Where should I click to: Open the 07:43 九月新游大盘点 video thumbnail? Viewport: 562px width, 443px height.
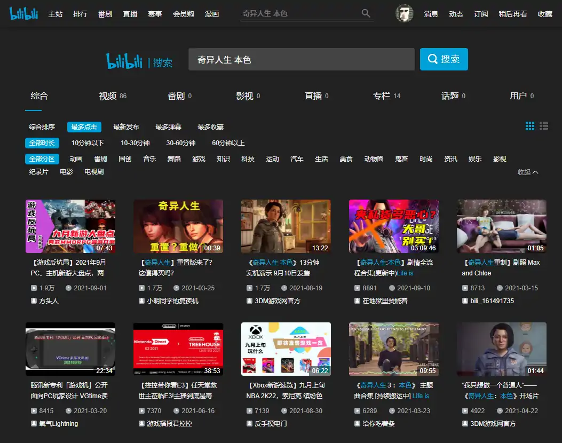[x=70, y=226]
